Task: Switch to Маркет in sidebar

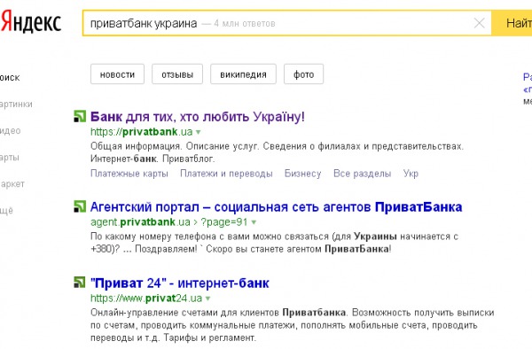Action: click(12, 184)
